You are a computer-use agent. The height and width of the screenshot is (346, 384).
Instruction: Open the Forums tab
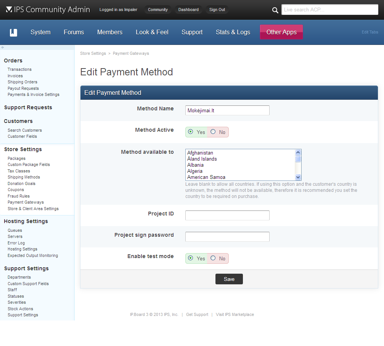click(x=74, y=32)
